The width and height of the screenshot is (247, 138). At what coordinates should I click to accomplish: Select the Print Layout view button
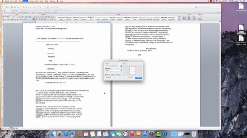click(x=11, y=128)
